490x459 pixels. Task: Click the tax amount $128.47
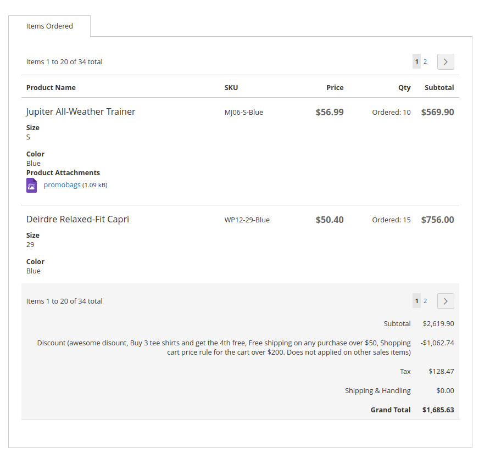pyautogui.click(x=441, y=371)
